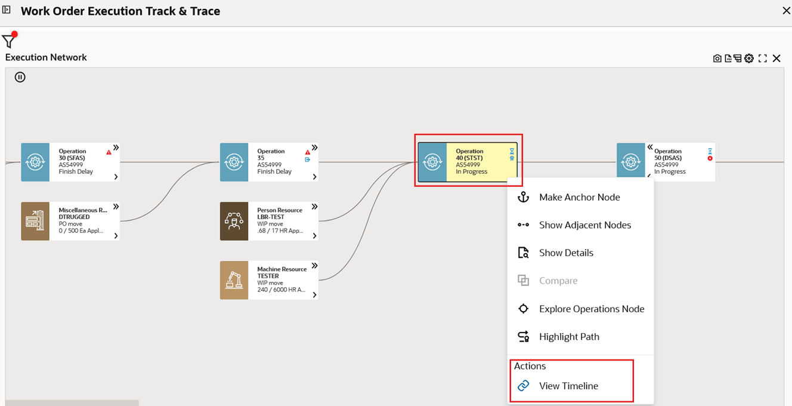Viewport: 792px width, 406px height.
Task: Click red warning on Operation 30 (SFAS)
Action: tap(109, 152)
